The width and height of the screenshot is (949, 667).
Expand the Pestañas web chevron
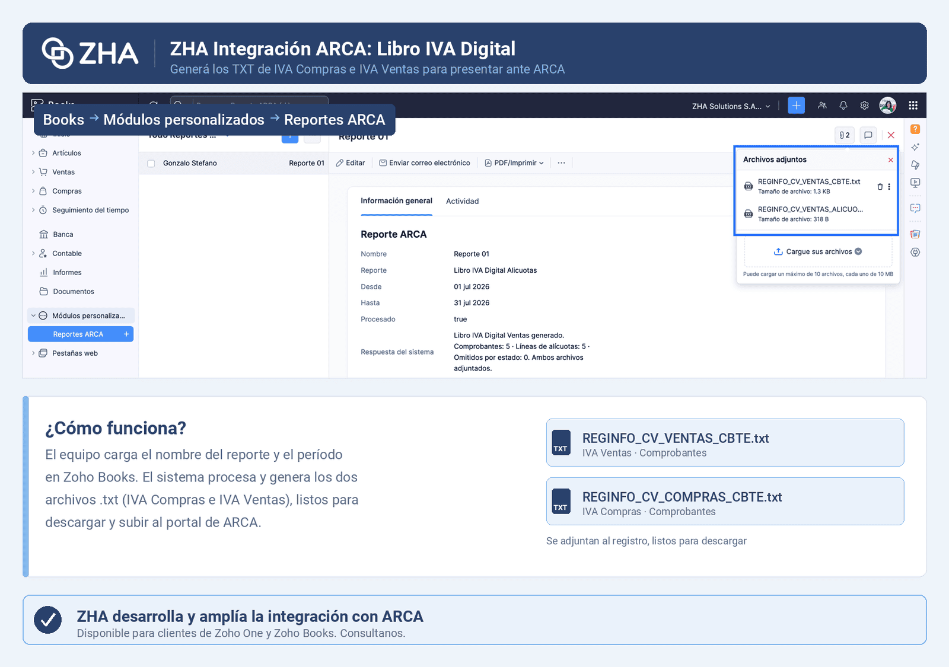(33, 353)
